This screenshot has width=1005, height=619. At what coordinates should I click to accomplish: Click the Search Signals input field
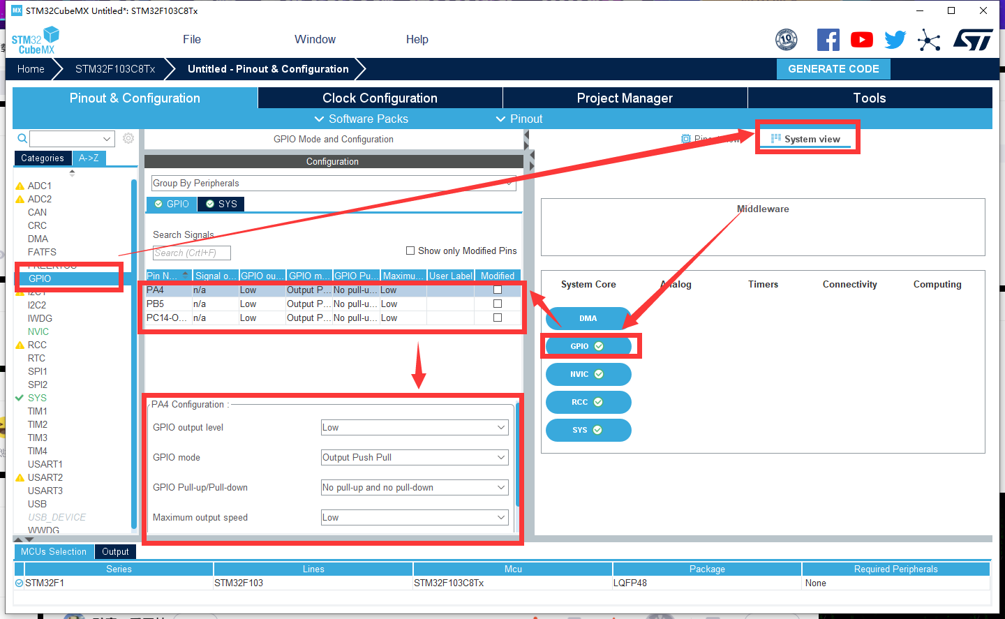(191, 253)
